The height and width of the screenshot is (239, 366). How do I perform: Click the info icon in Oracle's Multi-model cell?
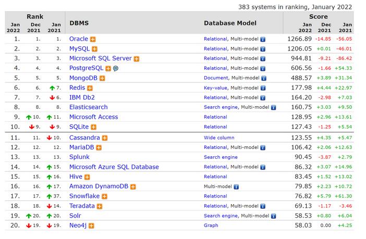(x=263, y=40)
